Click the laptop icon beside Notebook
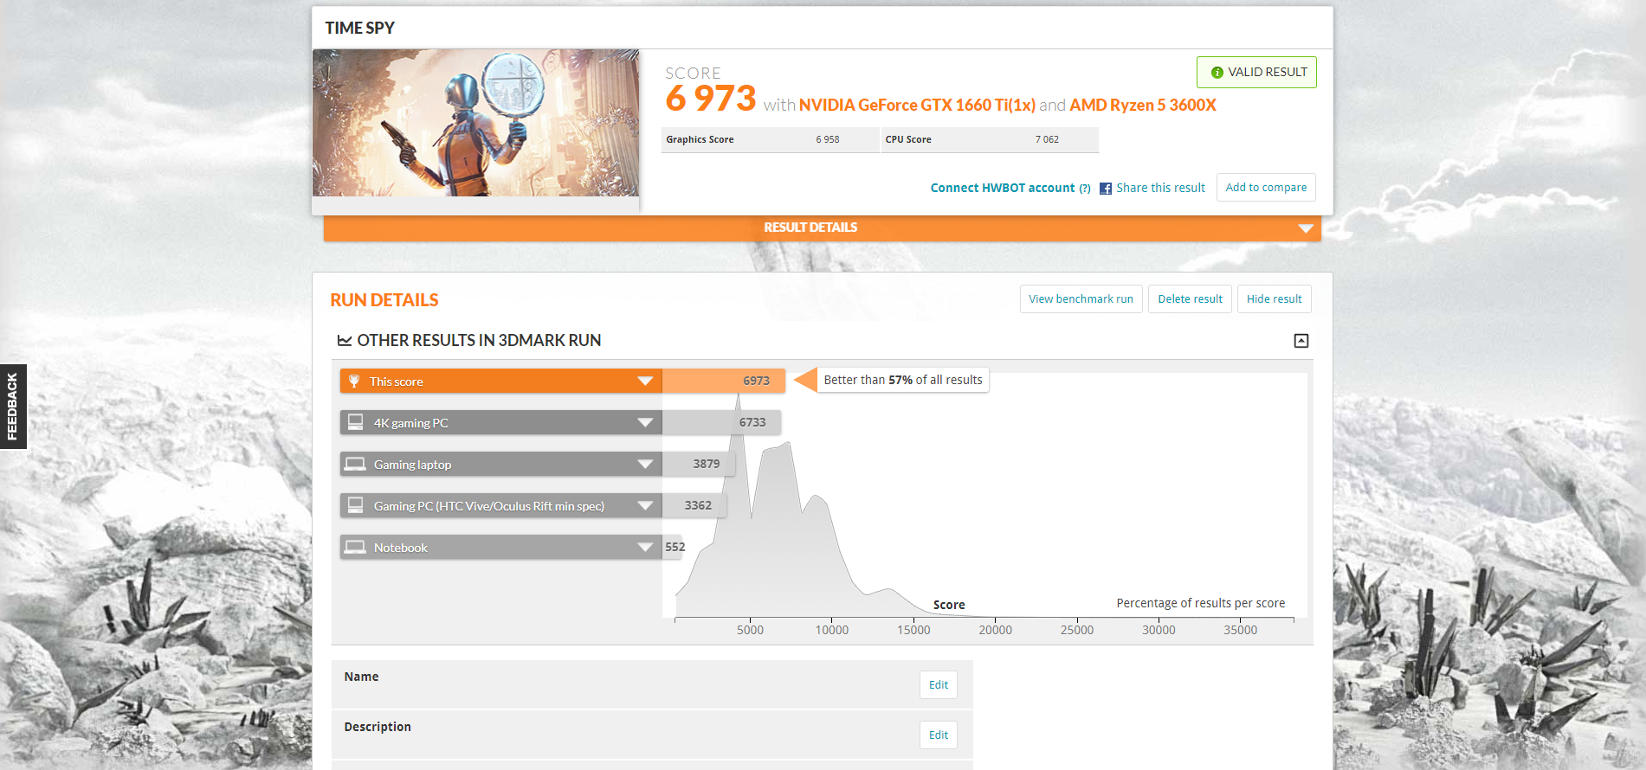Viewport: 1646px width, 770px height. (355, 547)
